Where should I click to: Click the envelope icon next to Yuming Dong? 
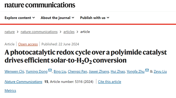[50, 70]
